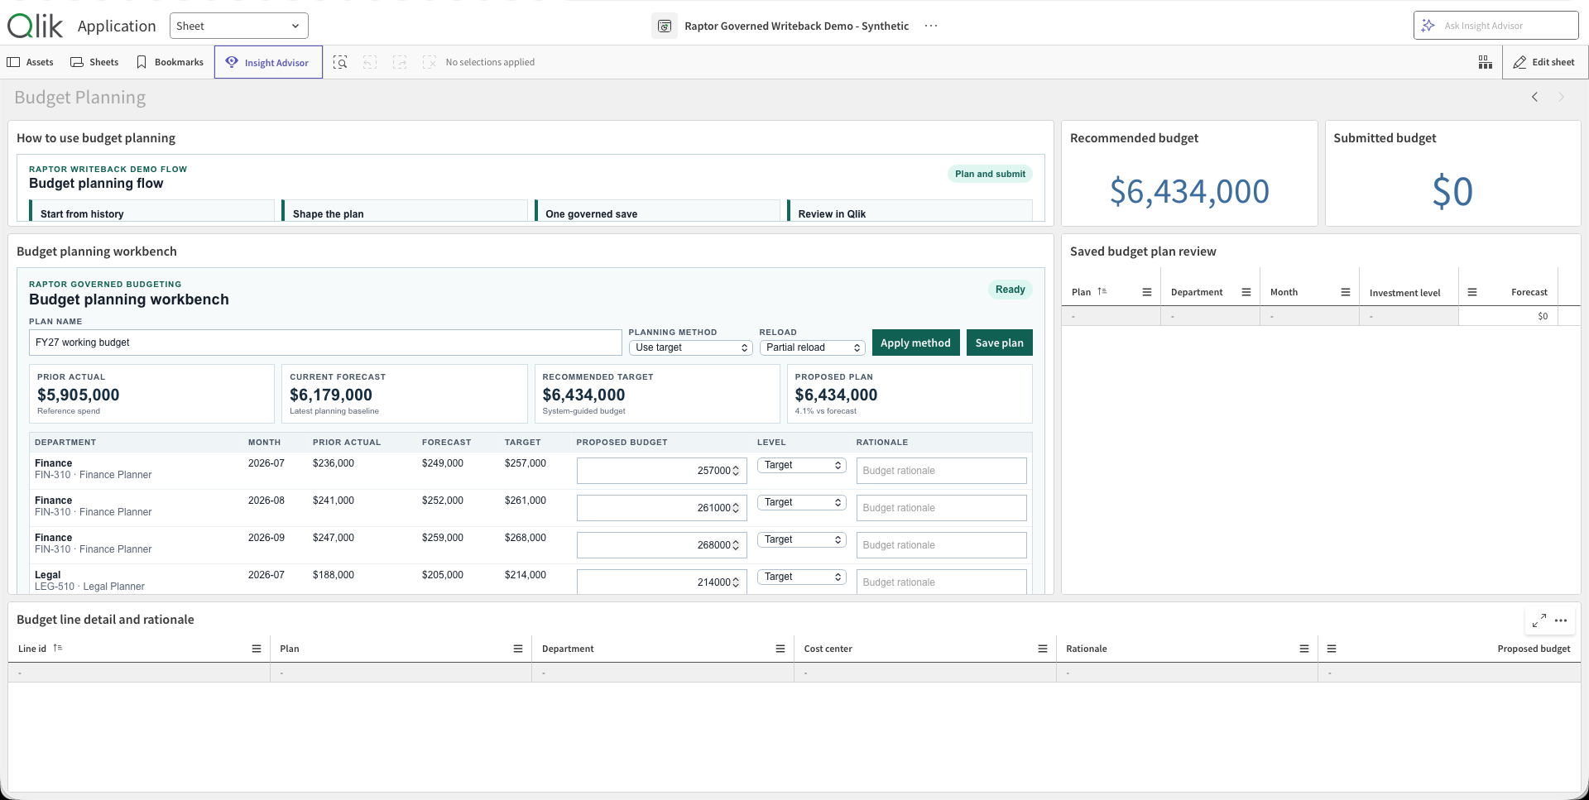1589x800 pixels.
Task: Open the Line id column menu icon
Action: [257, 649]
